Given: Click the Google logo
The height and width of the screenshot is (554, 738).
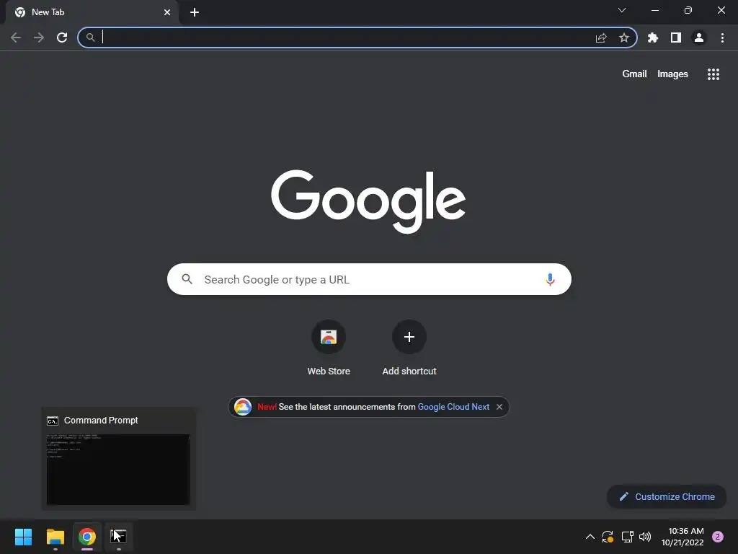Looking at the screenshot, I should [368, 201].
